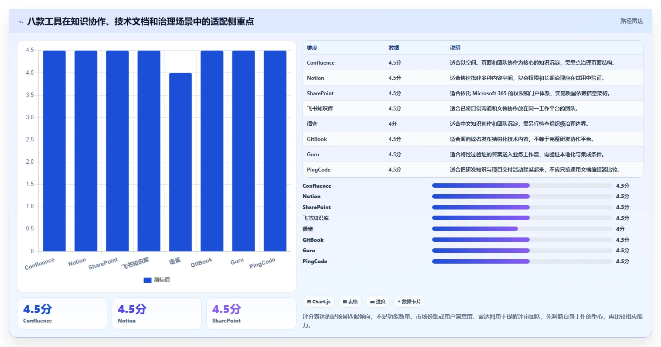661x347 pixels.
Task: Click the blue legend square for 指标值
Action: (147, 280)
